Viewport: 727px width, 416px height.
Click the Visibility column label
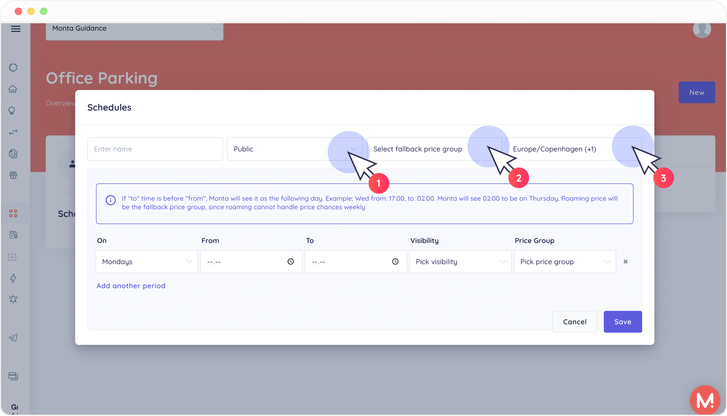click(x=424, y=241)
